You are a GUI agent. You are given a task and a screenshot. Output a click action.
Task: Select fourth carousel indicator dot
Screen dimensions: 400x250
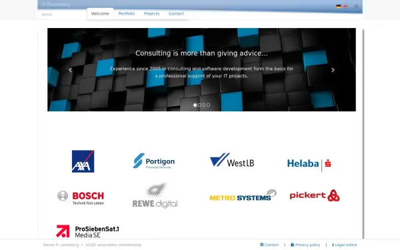tap(208, 105)
